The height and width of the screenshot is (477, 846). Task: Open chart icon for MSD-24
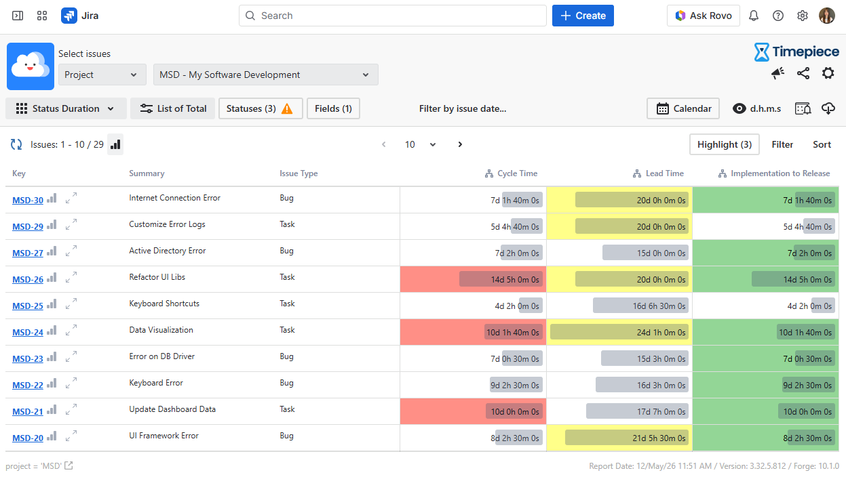coord(52,331)
